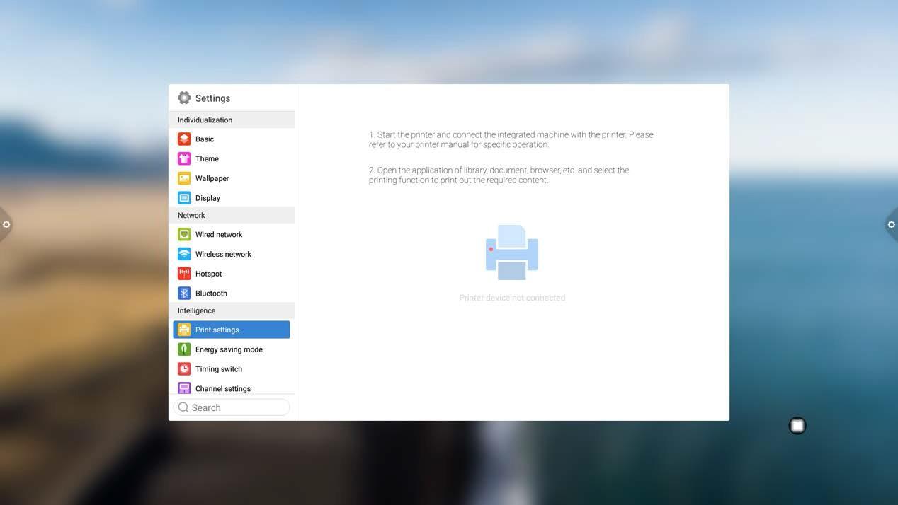
Task: Expand the left edge side toolbar handle
Action: tap(6, 225)
